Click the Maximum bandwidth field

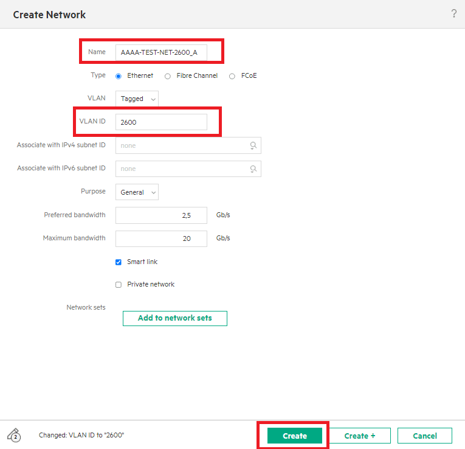click(x=161, y=238)
